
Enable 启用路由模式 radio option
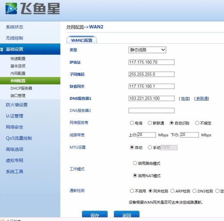pyautogui.click(x=135, y=163)
